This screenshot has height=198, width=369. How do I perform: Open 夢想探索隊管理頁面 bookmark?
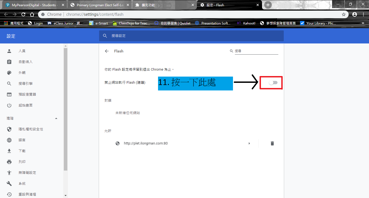click(278, 23)
